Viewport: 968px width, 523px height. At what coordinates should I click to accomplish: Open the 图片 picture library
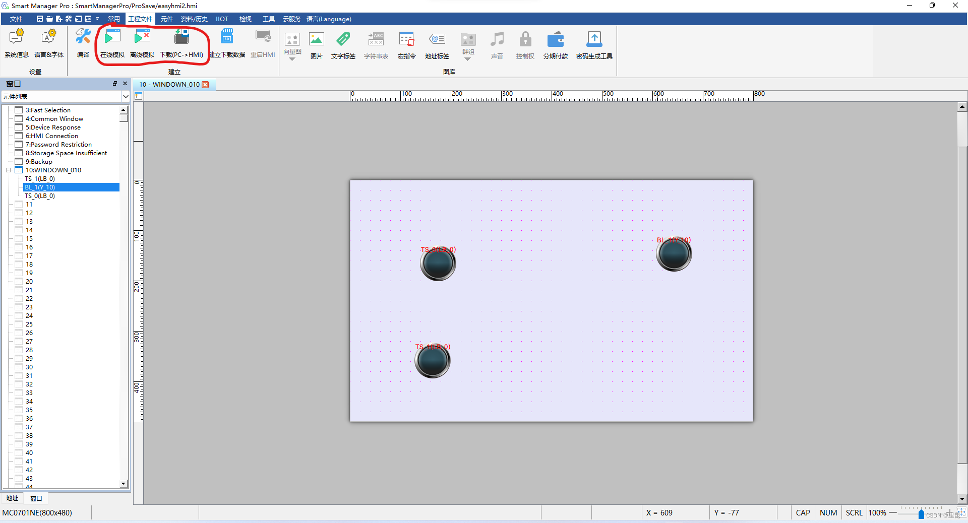(x=317, y=45)
